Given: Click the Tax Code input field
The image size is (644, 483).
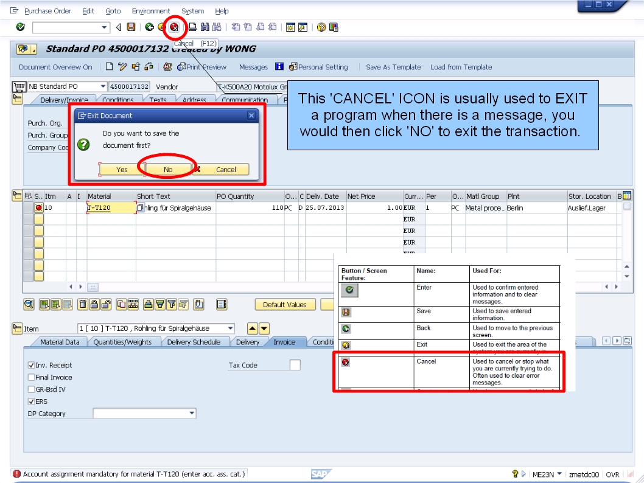Looking at the screenshot, I should (295, 365).
